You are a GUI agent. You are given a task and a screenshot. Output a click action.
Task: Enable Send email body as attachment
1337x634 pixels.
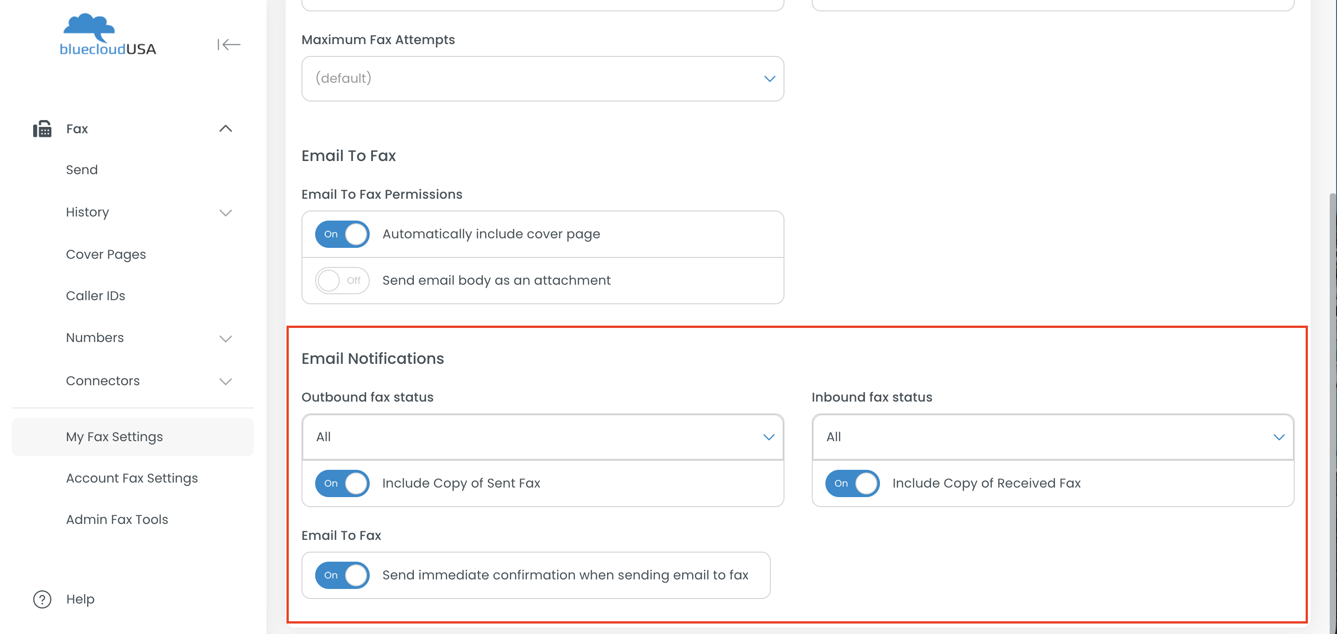pos(342,281)
